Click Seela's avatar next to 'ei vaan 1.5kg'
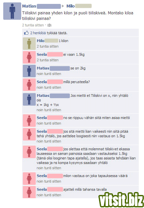Screen dimensions: 144x208 pyautogui.click(x=29, y=57)
